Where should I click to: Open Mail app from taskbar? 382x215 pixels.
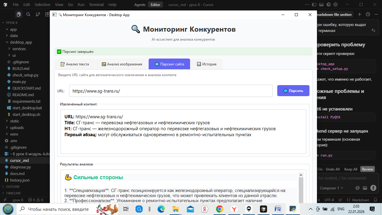[x=190, y=209]
